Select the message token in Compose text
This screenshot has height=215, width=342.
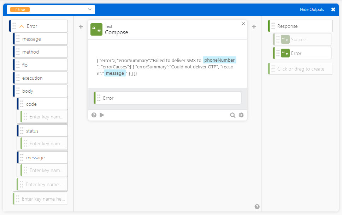point(115,73)
